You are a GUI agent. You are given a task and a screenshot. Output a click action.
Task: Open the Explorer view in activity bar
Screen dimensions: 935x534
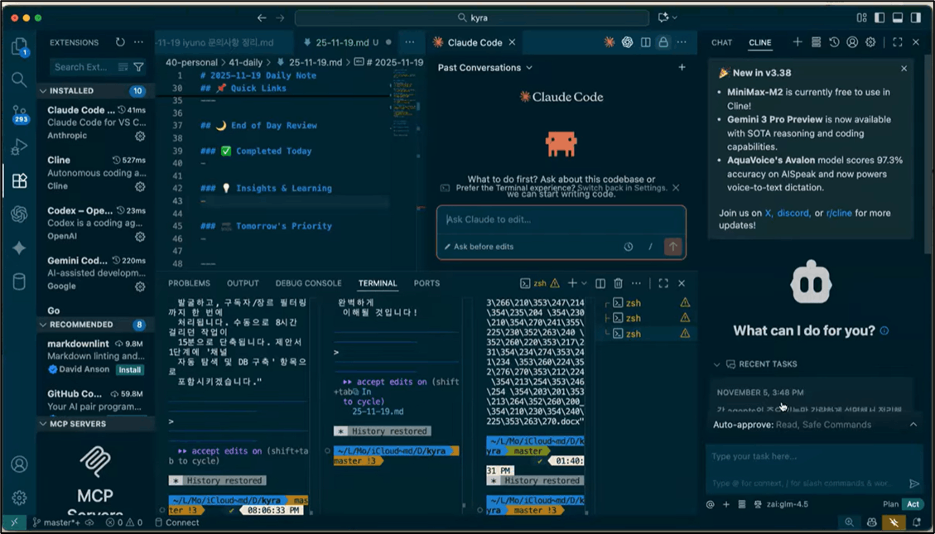pyautogui.click(x=19, y=46)
